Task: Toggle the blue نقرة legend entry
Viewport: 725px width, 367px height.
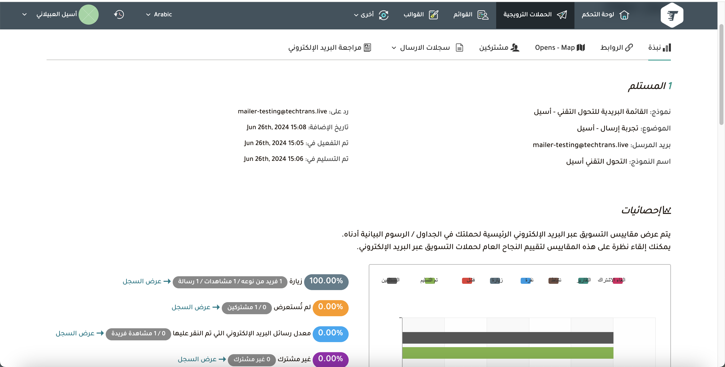Action: coord(525,280)
